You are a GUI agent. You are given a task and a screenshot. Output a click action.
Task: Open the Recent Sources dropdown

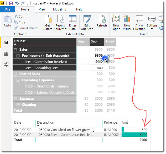60,27
